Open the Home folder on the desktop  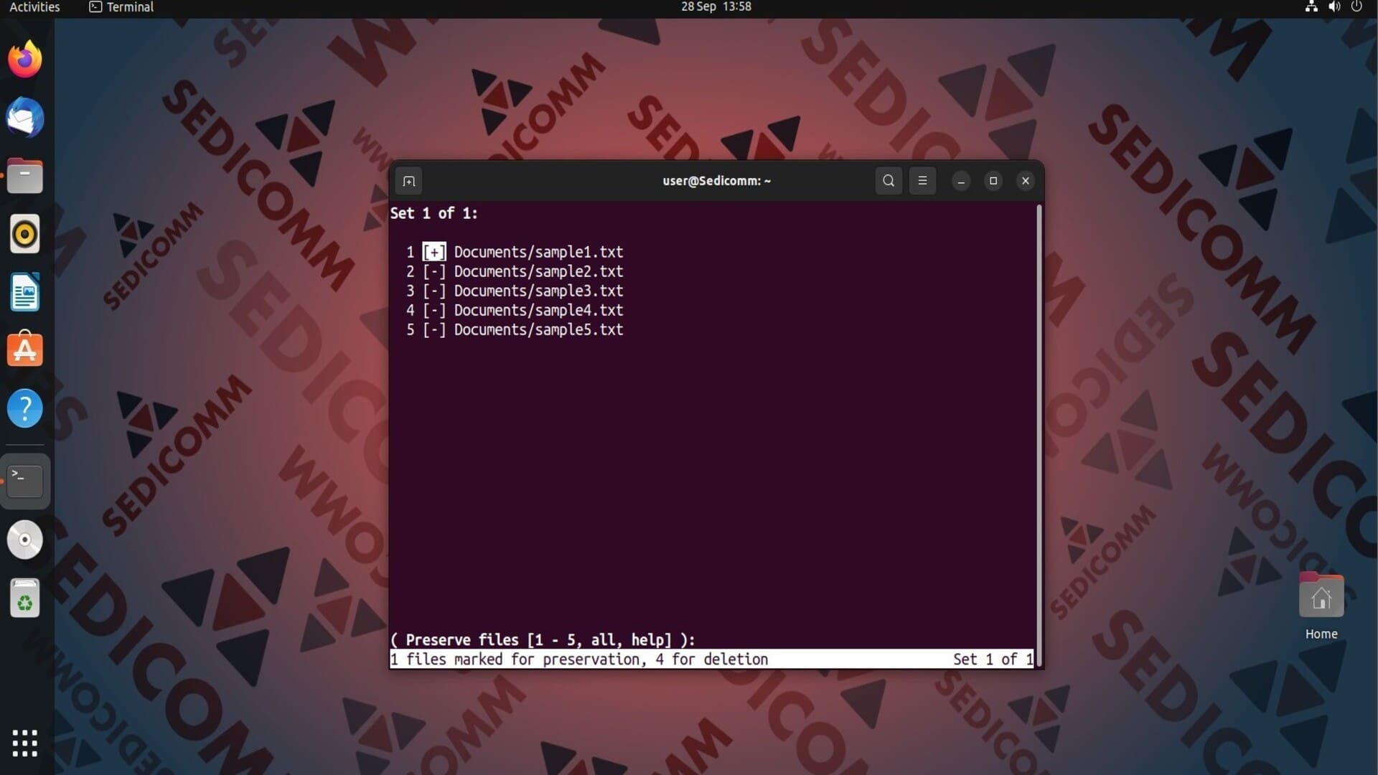point(1321,606)
